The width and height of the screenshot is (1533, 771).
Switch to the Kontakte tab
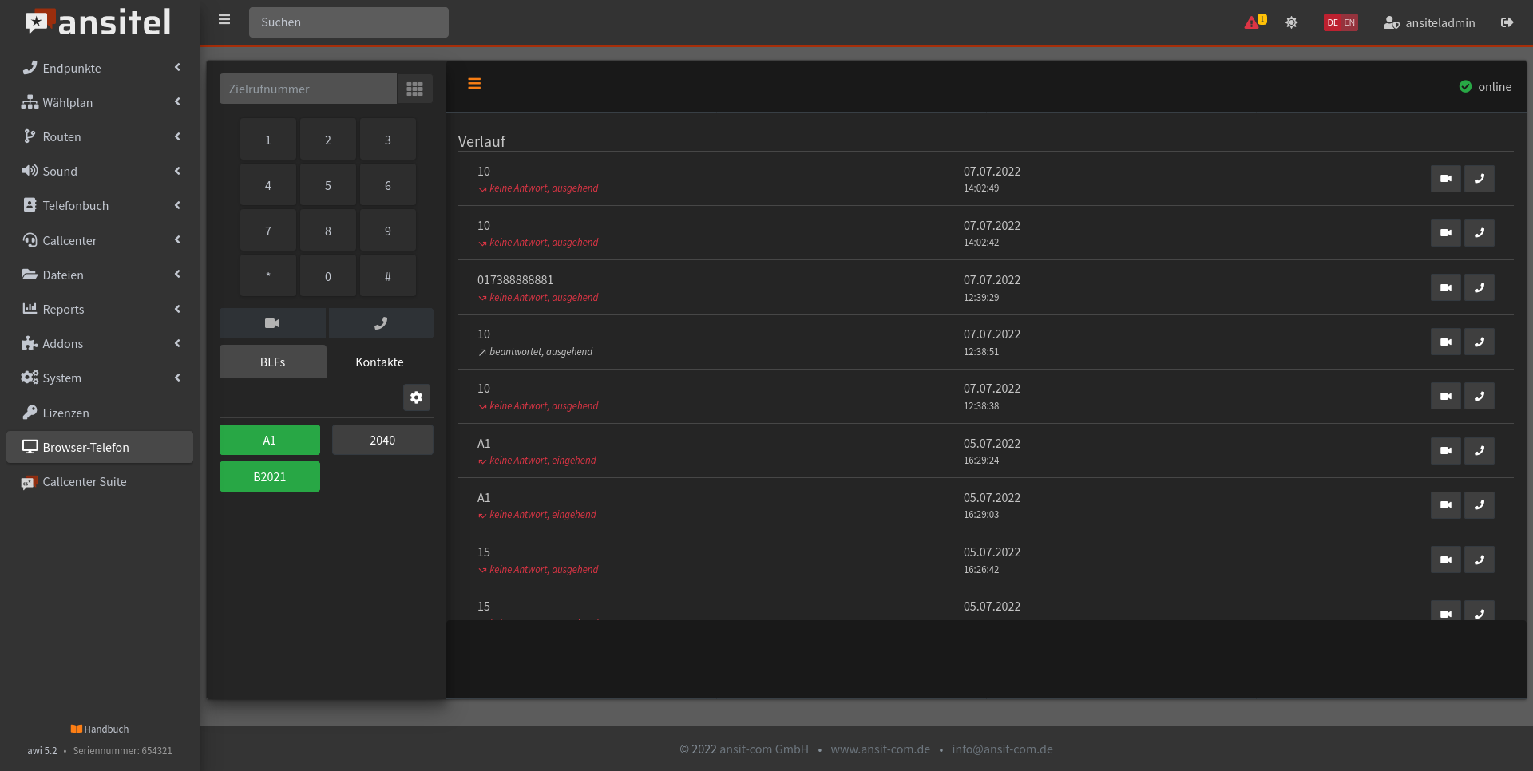click(379, 362)
